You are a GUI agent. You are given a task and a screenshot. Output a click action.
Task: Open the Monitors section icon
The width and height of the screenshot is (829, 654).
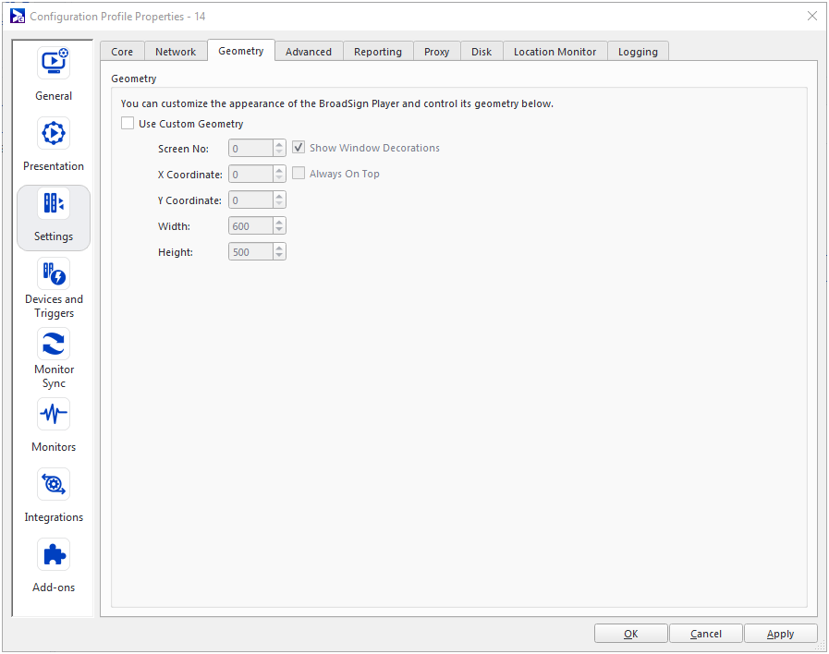(54, 414)
